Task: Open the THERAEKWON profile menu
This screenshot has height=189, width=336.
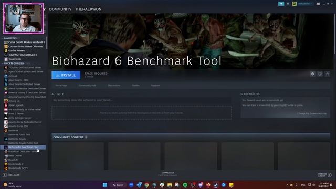Action: click(88, 9)
